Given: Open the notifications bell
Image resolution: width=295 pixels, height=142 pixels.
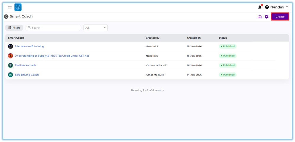Looking at the screenshot, I should (260, 7).
